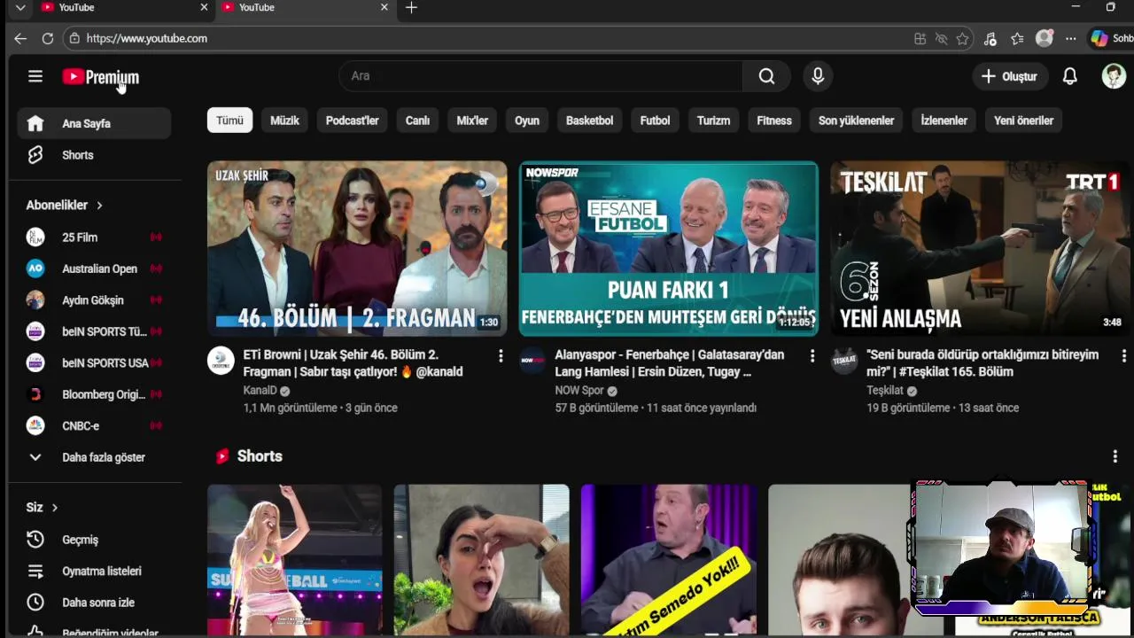Open the CNBC-e subscription channel

tap(94, 426)
